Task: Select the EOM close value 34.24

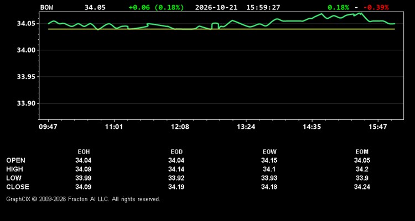Action: pyautogui.click(x=362, y=187)
